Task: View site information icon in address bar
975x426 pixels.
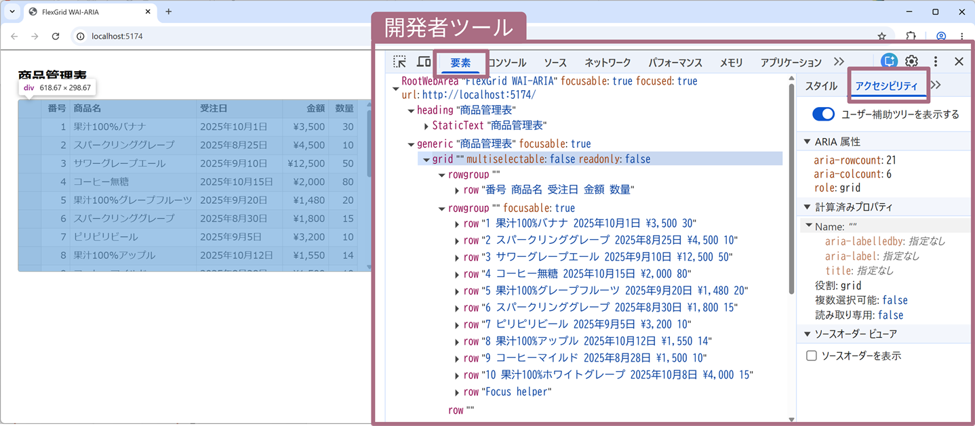Action: tap(80, 36)
